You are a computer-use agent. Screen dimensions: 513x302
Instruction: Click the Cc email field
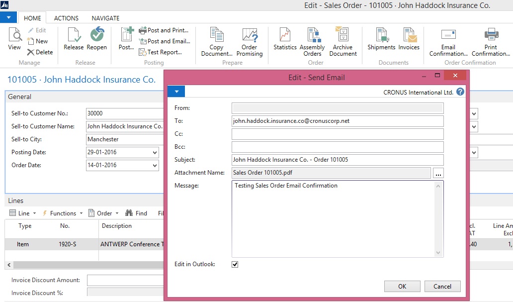337,133
